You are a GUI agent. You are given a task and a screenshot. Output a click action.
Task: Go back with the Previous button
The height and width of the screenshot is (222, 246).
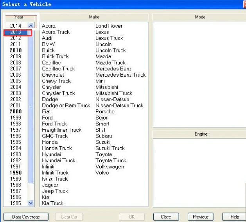pyautogui.click(x=201, y=217)
